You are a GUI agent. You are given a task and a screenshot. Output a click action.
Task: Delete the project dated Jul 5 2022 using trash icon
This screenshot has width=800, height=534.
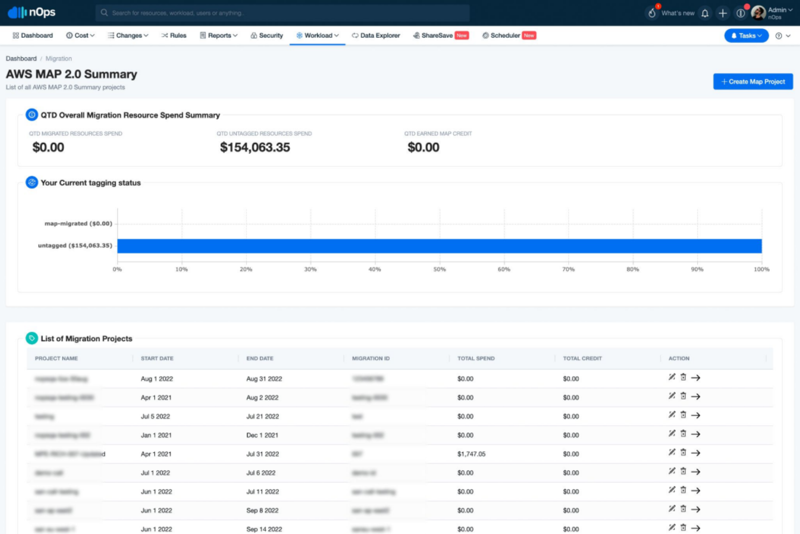coord(683,416)
